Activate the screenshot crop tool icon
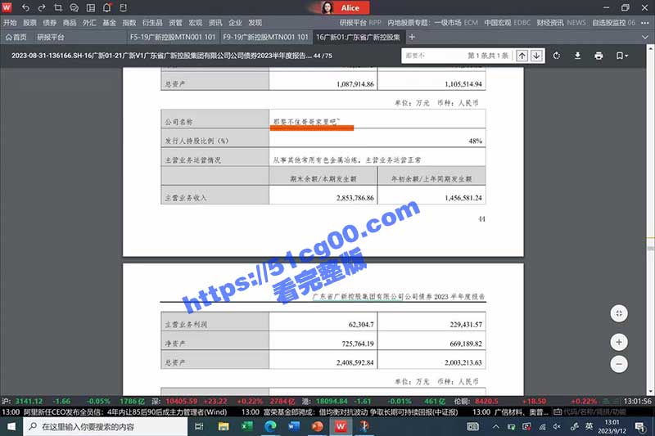Image resolution: width=655 pixels, height=436 pixels. [58, 7]
